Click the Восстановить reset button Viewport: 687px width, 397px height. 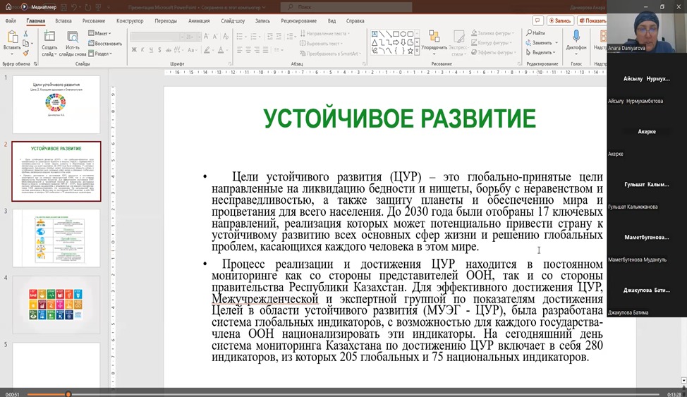105,44
